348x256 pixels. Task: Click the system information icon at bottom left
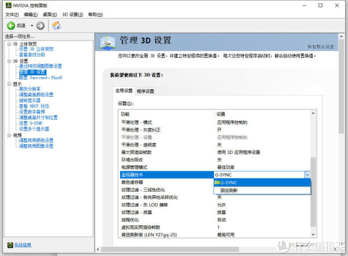tap(10, 245)
